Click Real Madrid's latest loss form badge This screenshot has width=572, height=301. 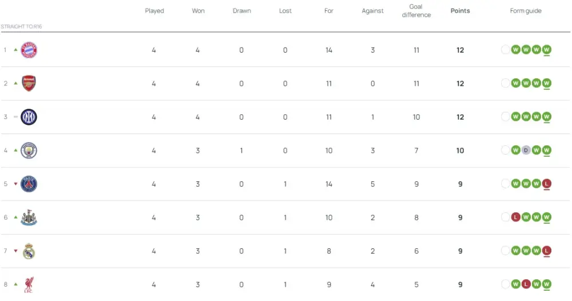pyautogui.click(x=547, y=251)
